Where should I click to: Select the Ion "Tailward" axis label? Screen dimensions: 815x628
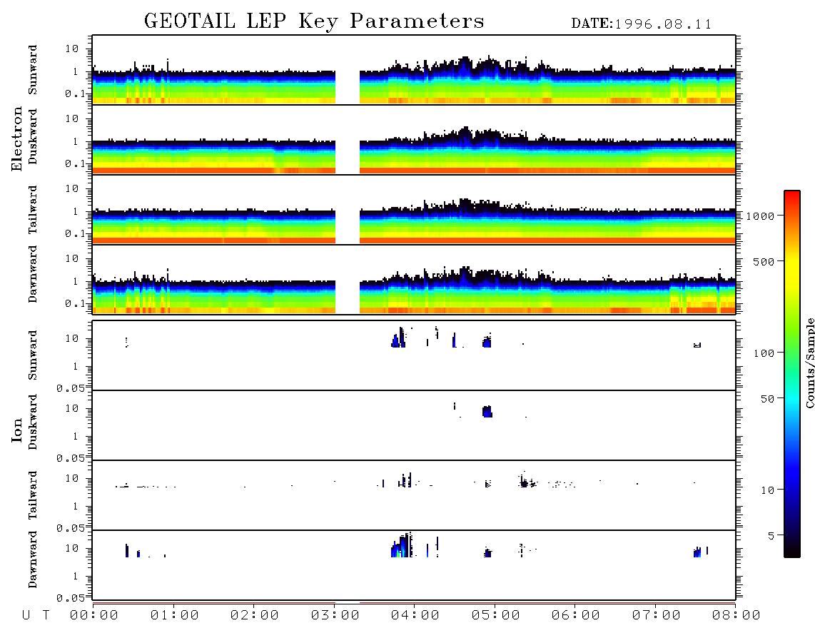[x=33, y=495]
